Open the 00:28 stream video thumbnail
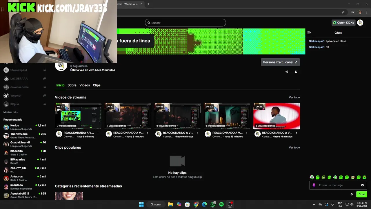This screenshot has height=209, width=371. click(277, 116)
